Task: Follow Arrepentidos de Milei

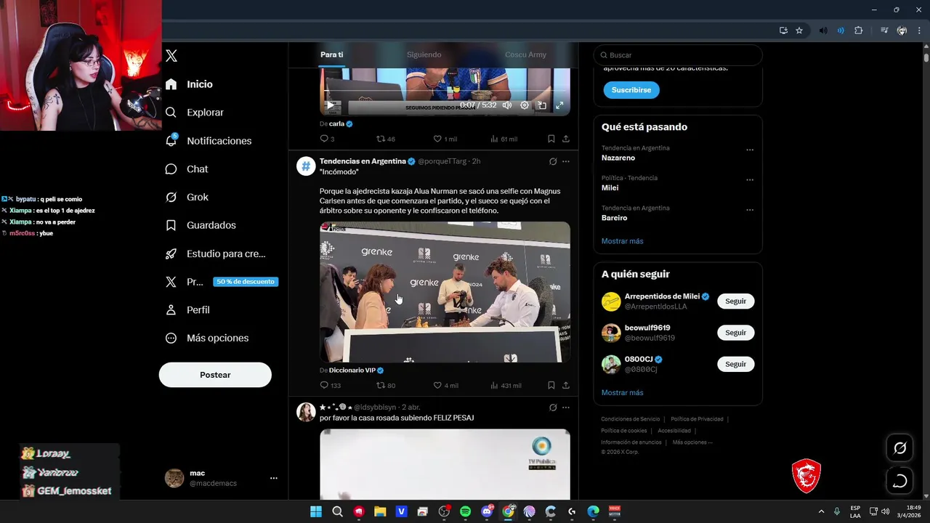Action: [735, 301]
